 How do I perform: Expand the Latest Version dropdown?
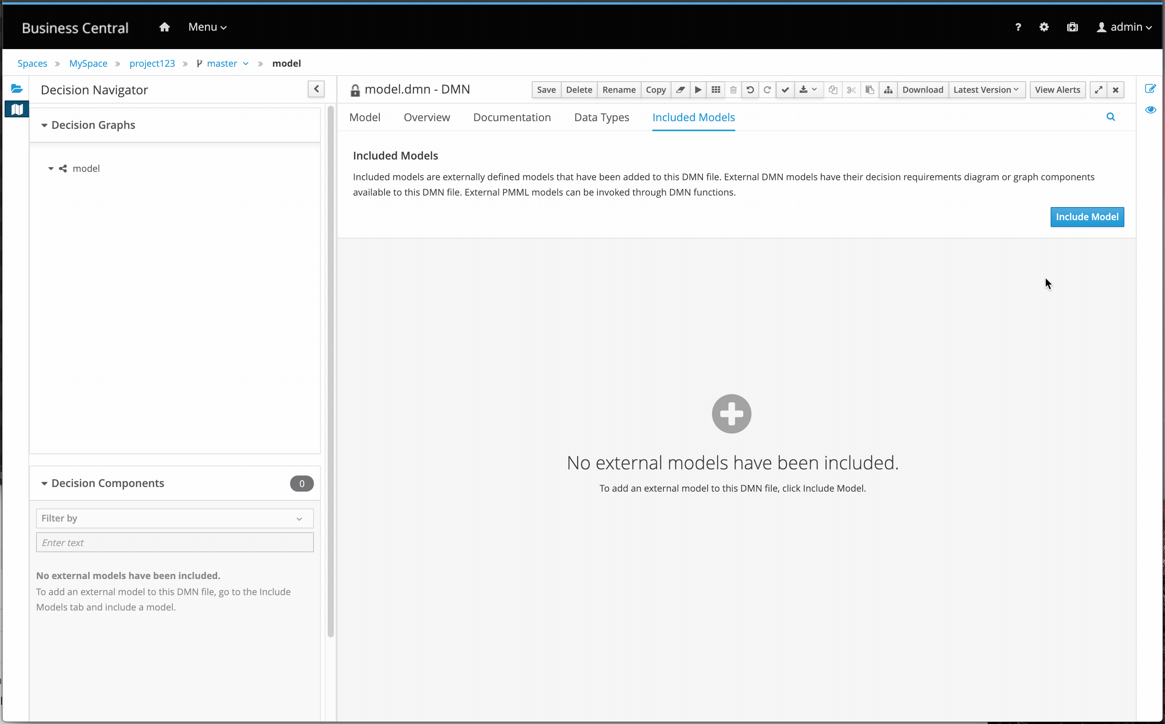pyautogui.click(x=985, y=90)
